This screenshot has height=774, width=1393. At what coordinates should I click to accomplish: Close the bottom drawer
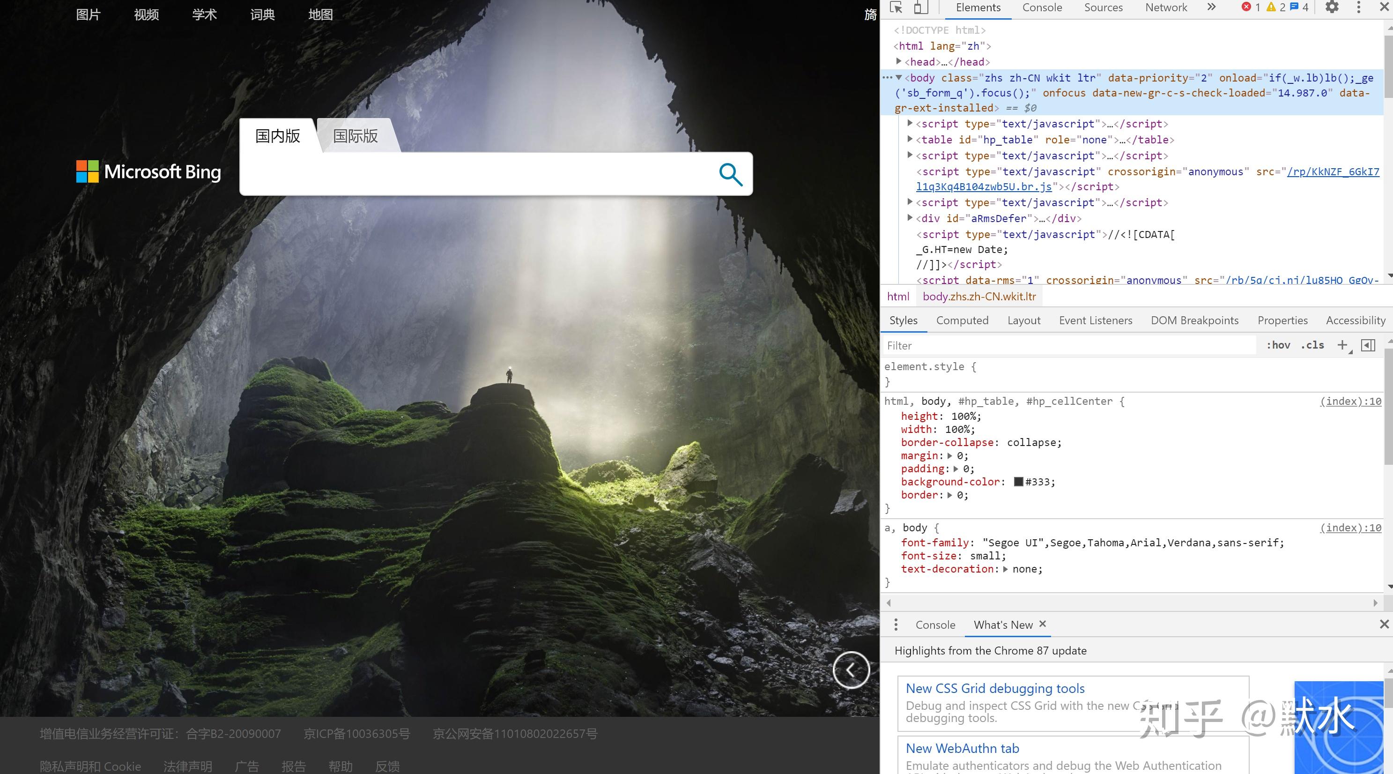point(1385,624)
